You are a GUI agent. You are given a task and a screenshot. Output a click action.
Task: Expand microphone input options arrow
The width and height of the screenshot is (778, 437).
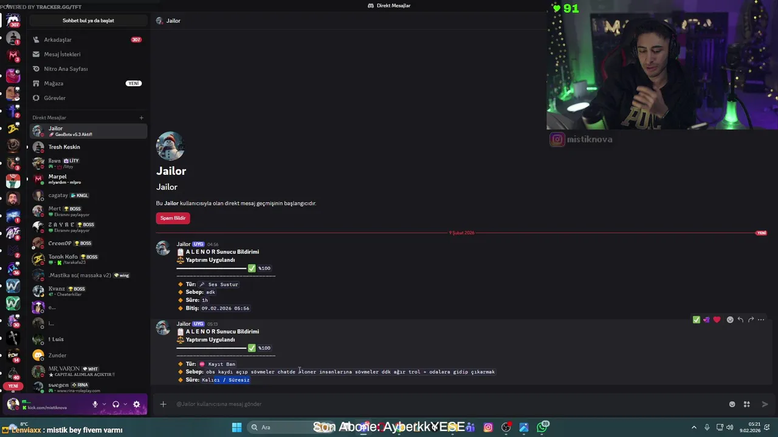[x=104, y=404]
